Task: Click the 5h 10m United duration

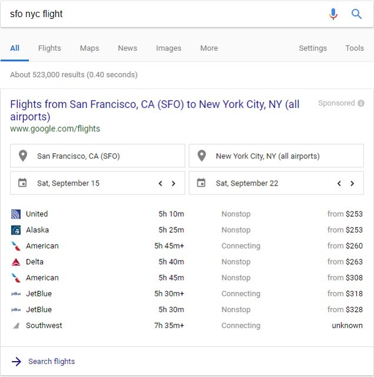Action: coord(171,214)
